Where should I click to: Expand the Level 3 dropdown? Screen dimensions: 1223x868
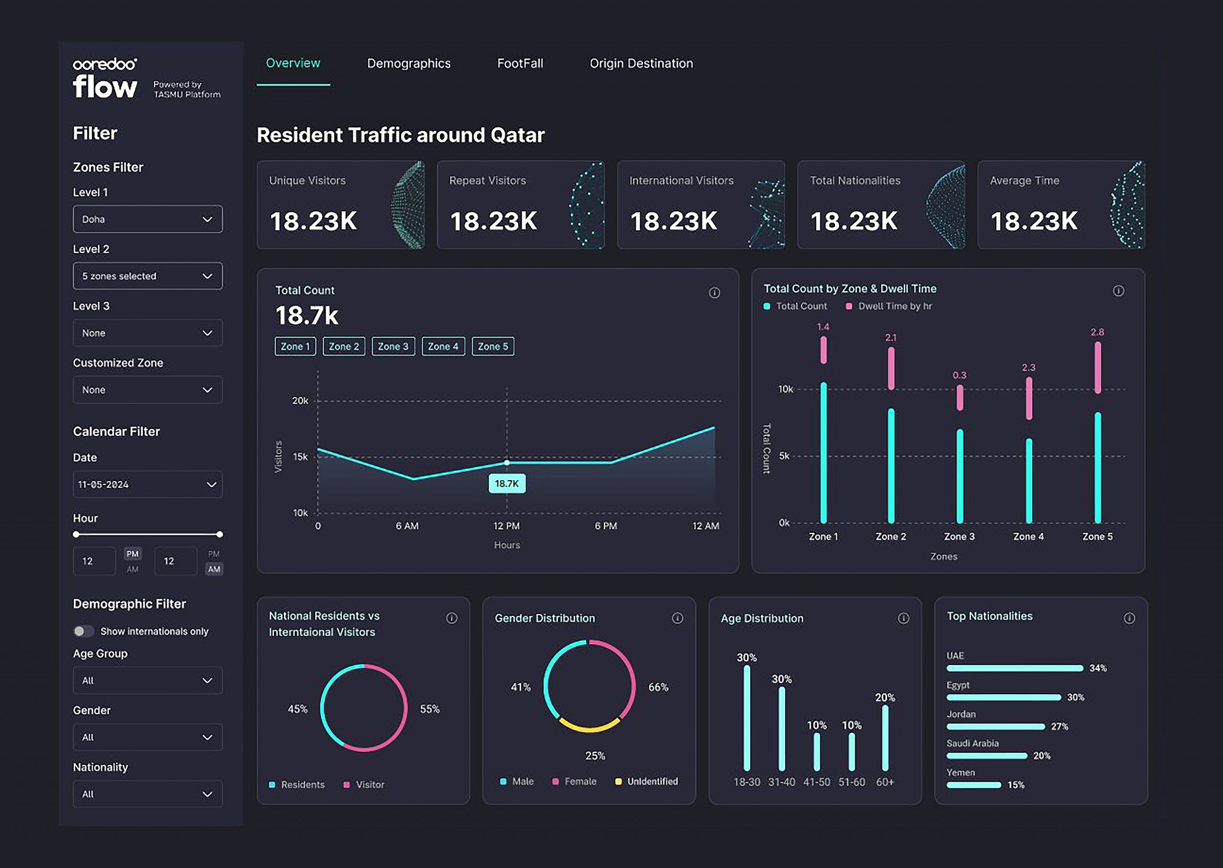(x=148, y=333)
